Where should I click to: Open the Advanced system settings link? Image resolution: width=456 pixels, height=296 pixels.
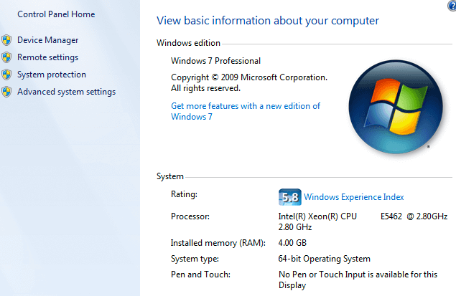coord(66,92)
